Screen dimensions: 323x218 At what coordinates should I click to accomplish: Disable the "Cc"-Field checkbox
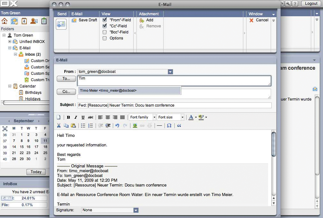(x=105, y=26)
